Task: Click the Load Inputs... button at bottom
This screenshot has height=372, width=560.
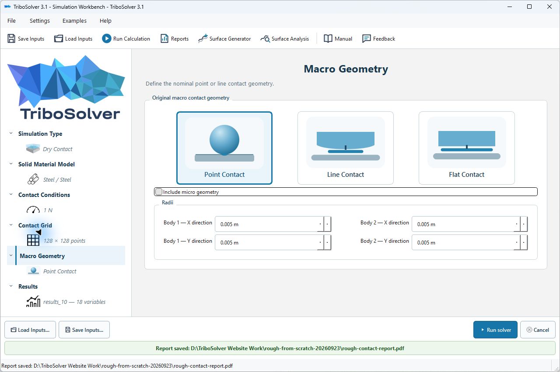Action: 30,330
